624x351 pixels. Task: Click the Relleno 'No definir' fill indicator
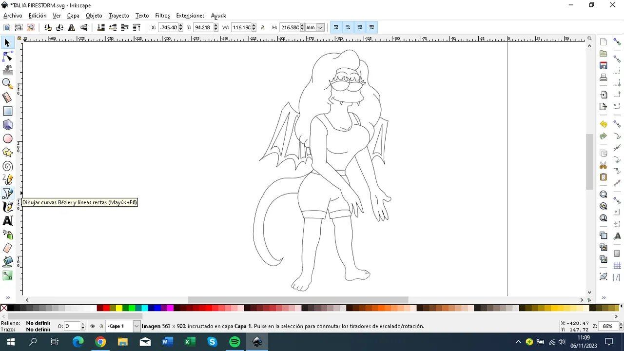(38, 323)
